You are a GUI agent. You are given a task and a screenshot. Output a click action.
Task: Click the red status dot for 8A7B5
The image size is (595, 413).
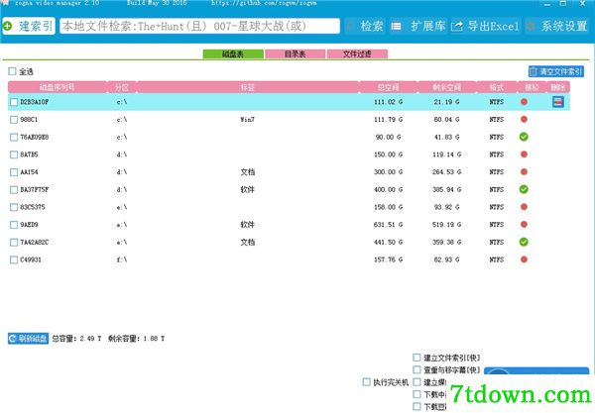524,155
